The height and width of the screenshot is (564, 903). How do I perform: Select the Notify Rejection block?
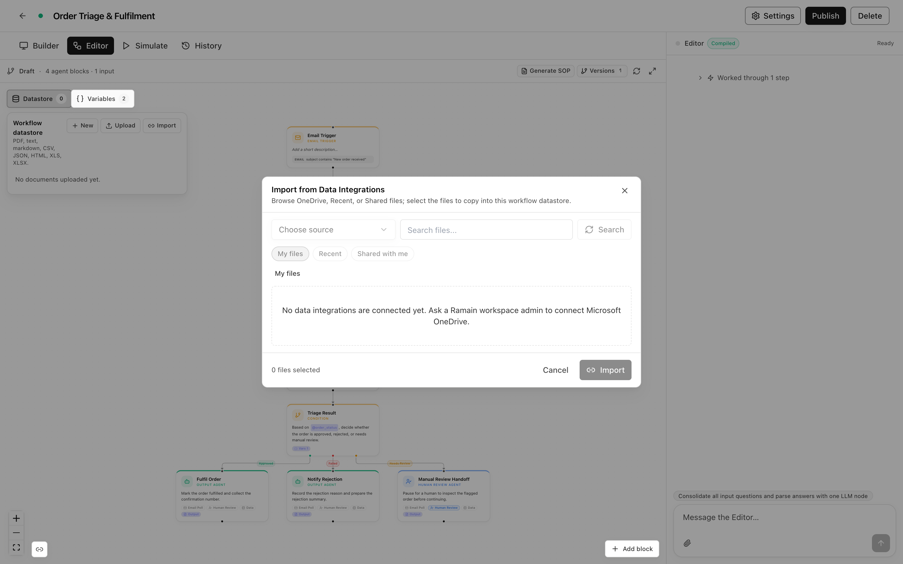point(333,496)
